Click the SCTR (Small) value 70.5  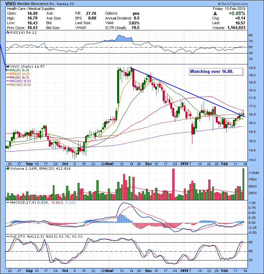pos(135,28)
